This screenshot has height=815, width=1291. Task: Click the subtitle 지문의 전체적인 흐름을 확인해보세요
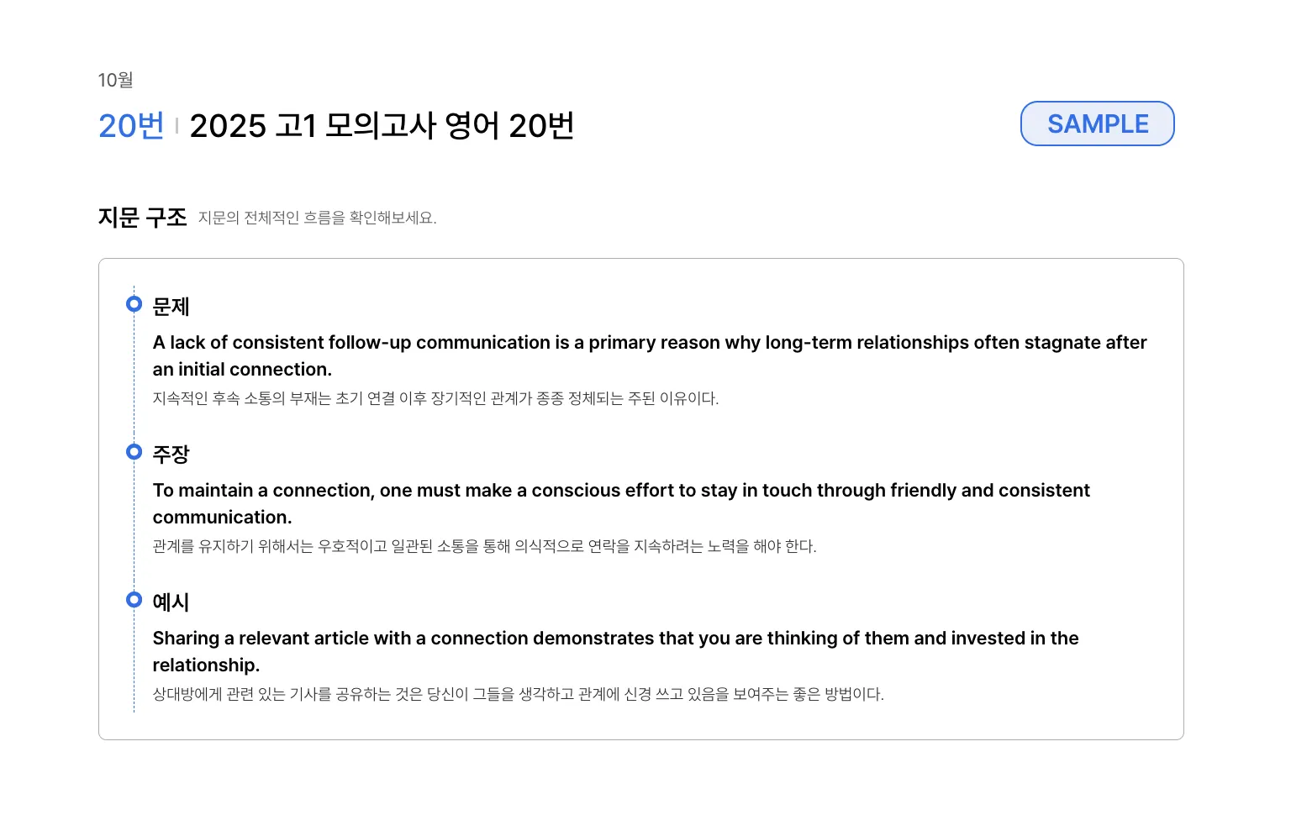point(317,218)
